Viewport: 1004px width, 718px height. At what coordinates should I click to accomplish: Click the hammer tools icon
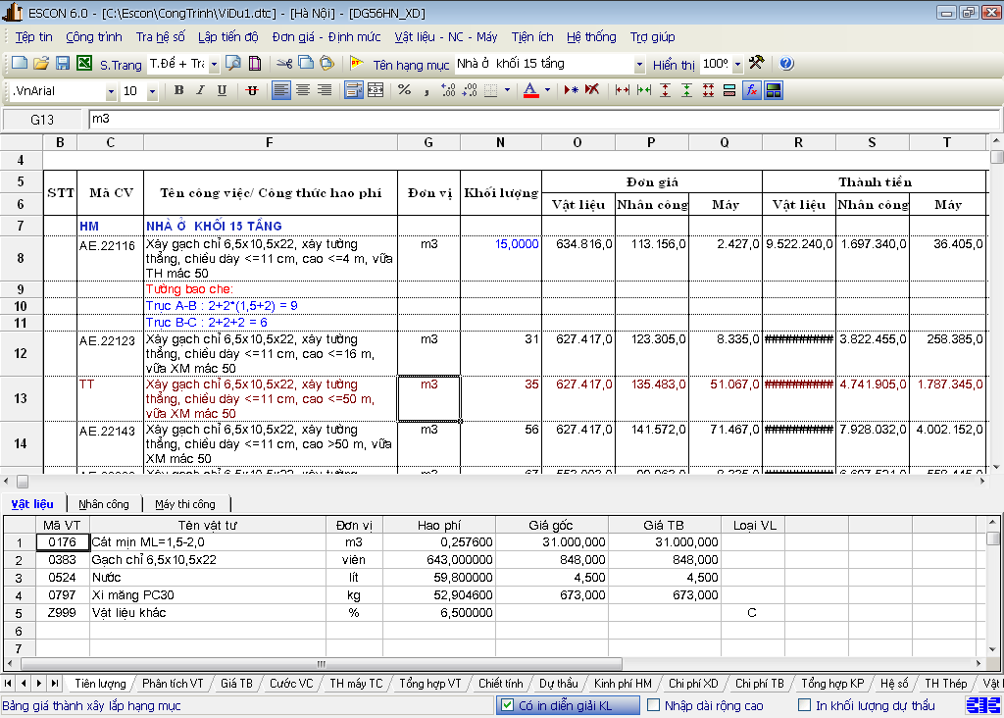coord(756,63)
